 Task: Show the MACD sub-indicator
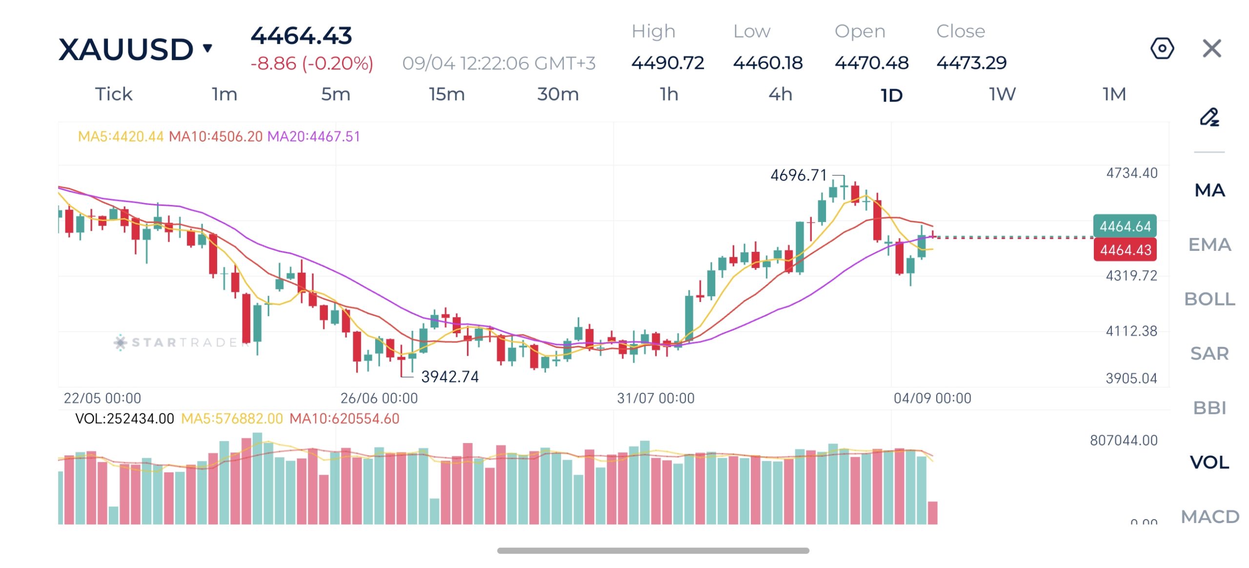pos(1209,516)
